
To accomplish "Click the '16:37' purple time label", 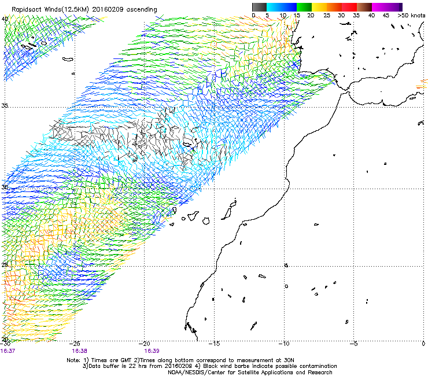I will (x=8, y=351).
